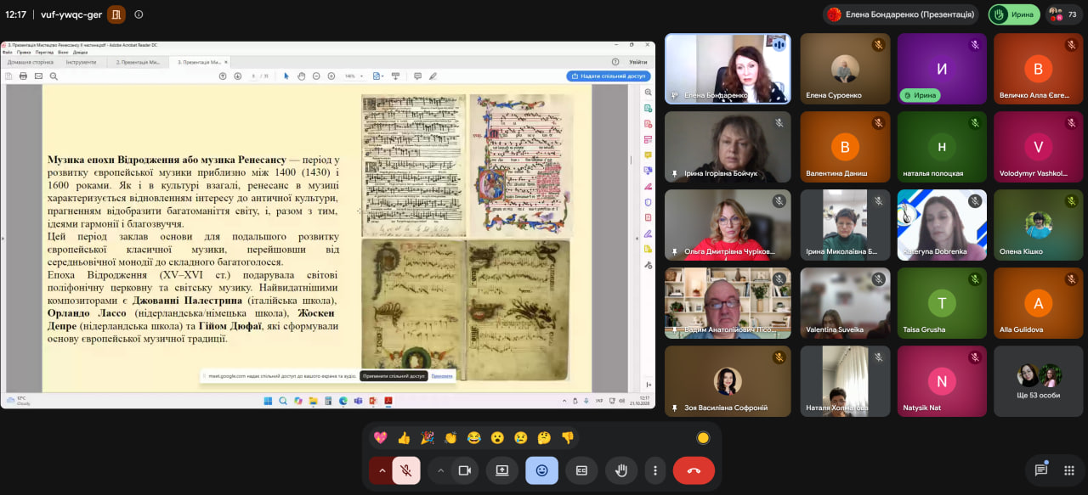Toggle closed captions
The width and height of the screenshot is (1088, 495).
tap(581, 470)
